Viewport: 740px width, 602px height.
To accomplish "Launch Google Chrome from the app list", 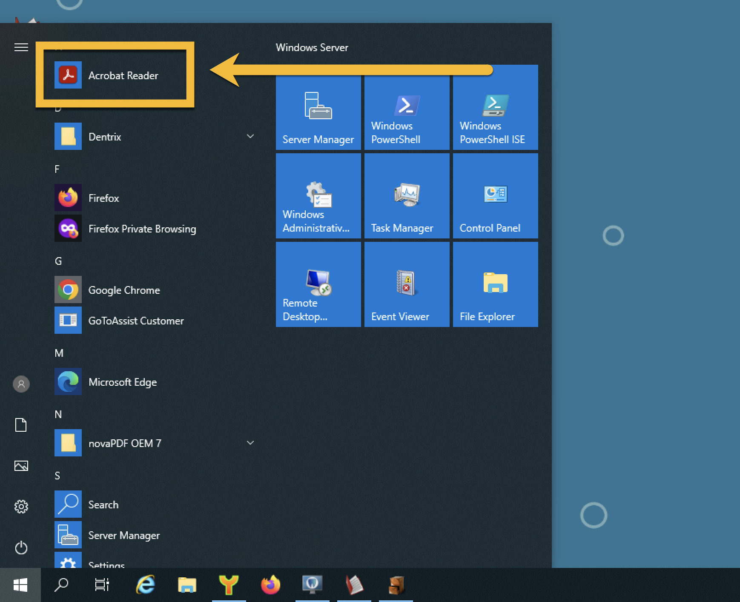I will [x=123, y=290].
